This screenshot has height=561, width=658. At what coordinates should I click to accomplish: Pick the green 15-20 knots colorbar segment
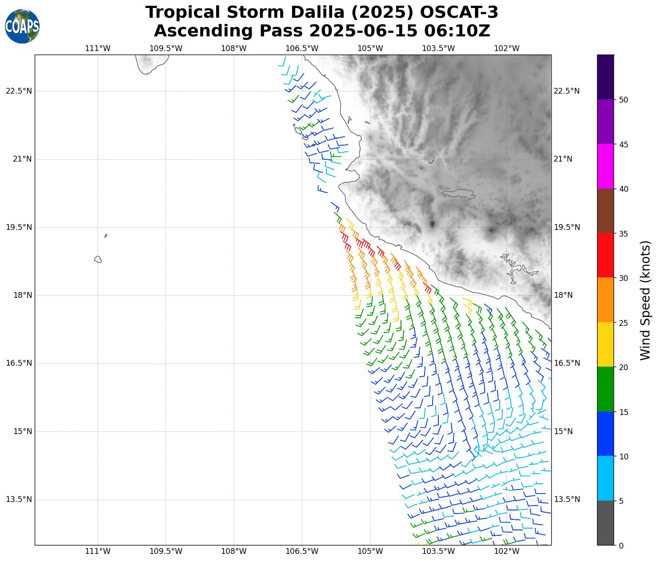605,389
